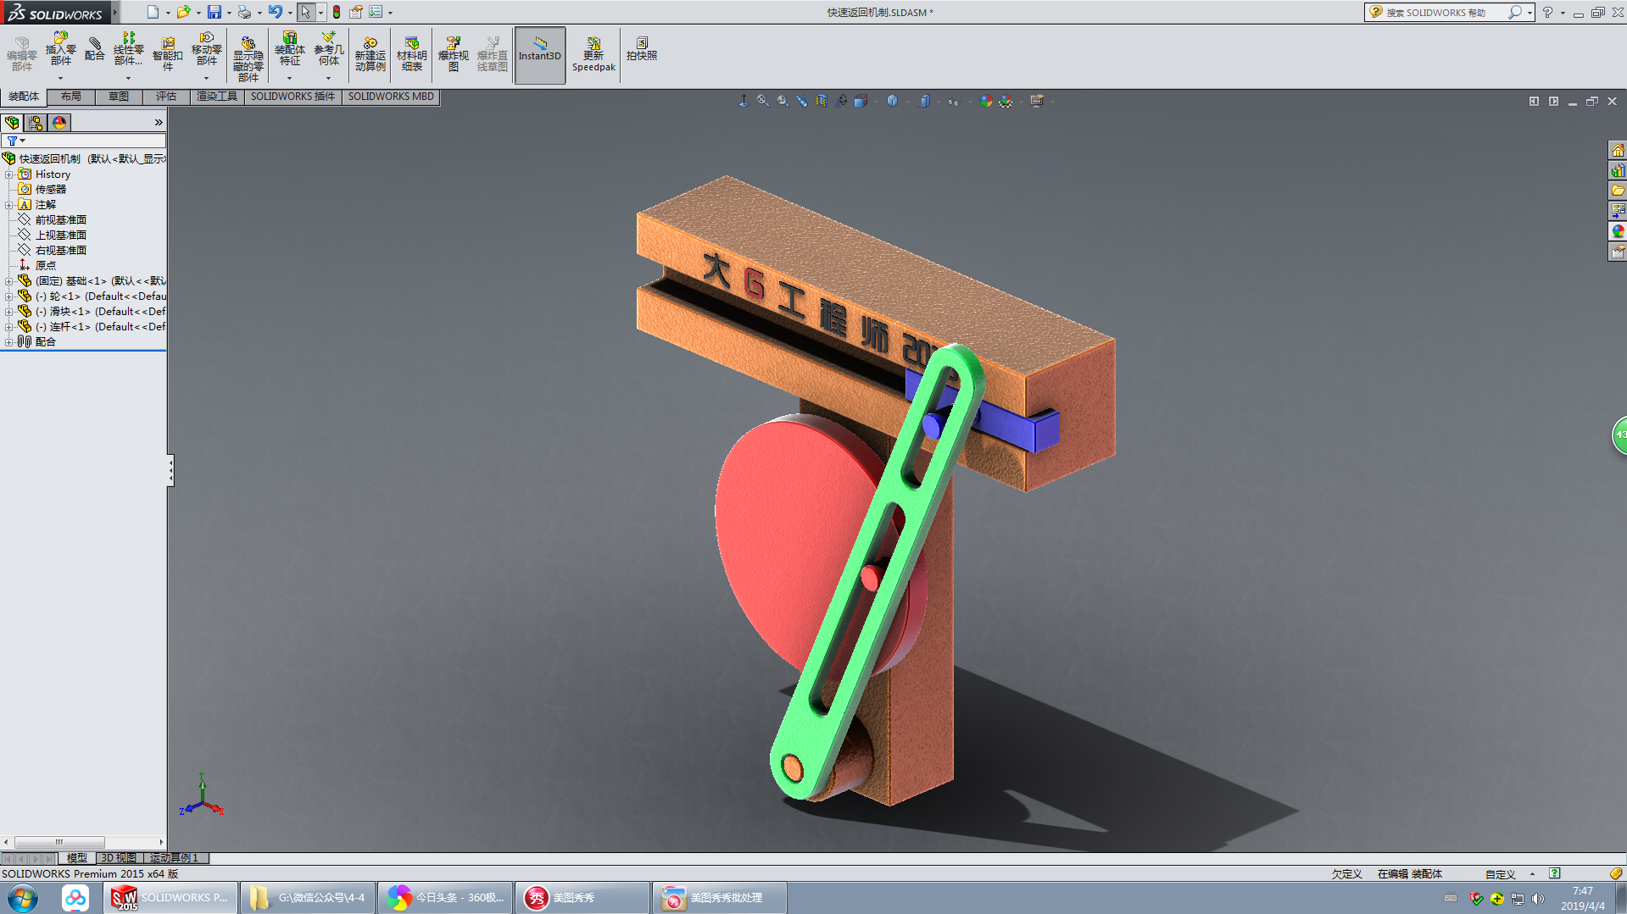
Task: Click 拍快照 (Take Snapshot)
Action: click(642, 49)
